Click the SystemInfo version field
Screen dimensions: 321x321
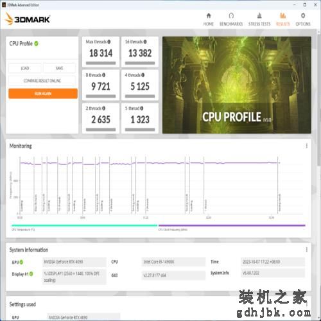[273, 273]
